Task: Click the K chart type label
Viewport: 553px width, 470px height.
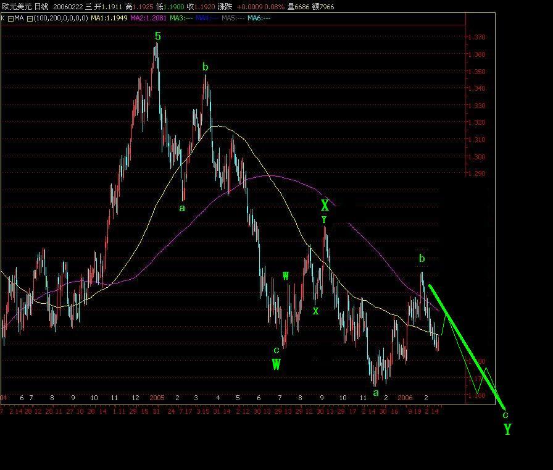Action: [2, 18]
